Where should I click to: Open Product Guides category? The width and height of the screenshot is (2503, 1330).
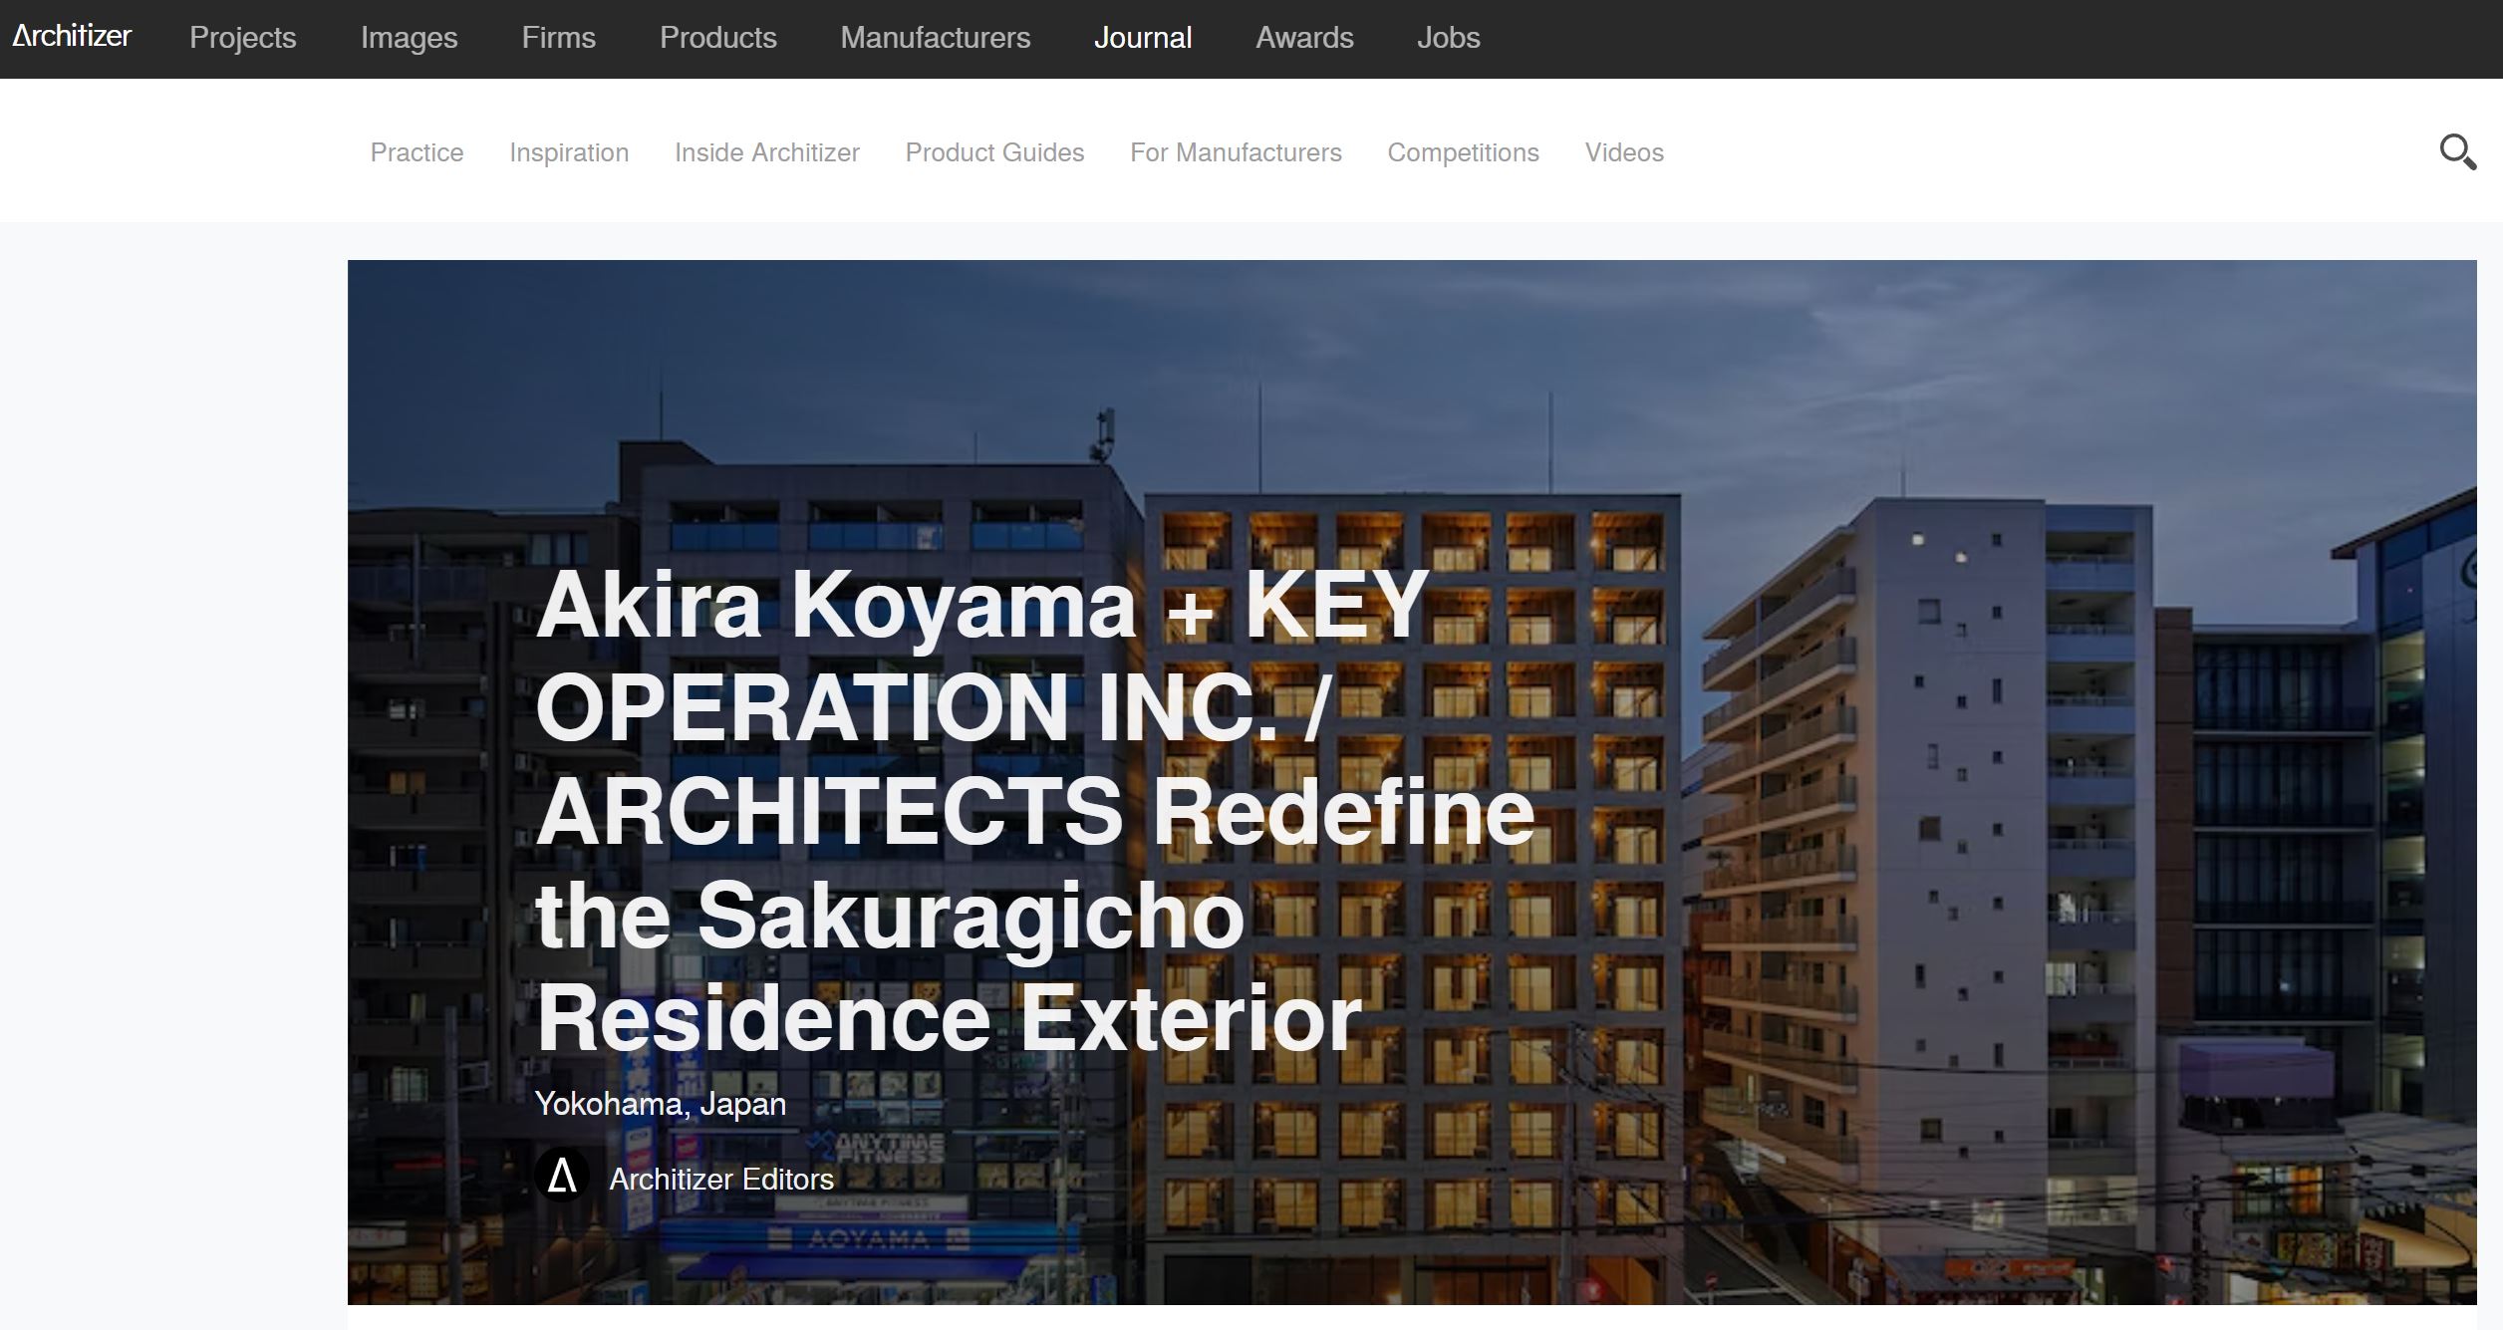994,152
